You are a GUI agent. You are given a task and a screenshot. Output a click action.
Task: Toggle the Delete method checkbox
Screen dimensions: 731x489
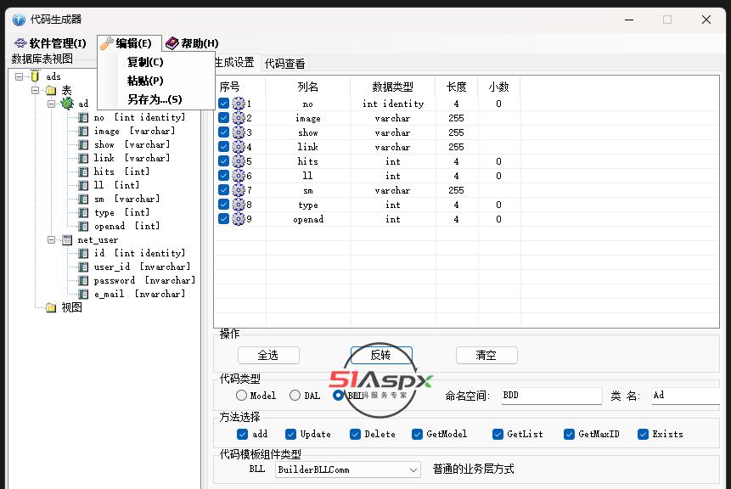(355, 434)
